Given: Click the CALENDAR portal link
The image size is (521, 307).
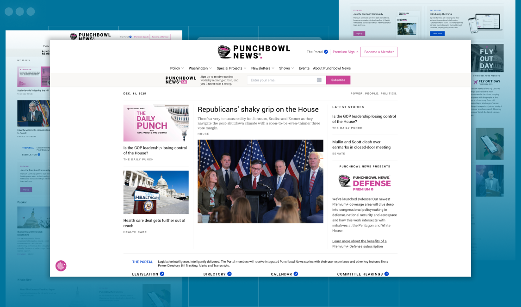Looking at the screenshot, I should tap(281, 274).
